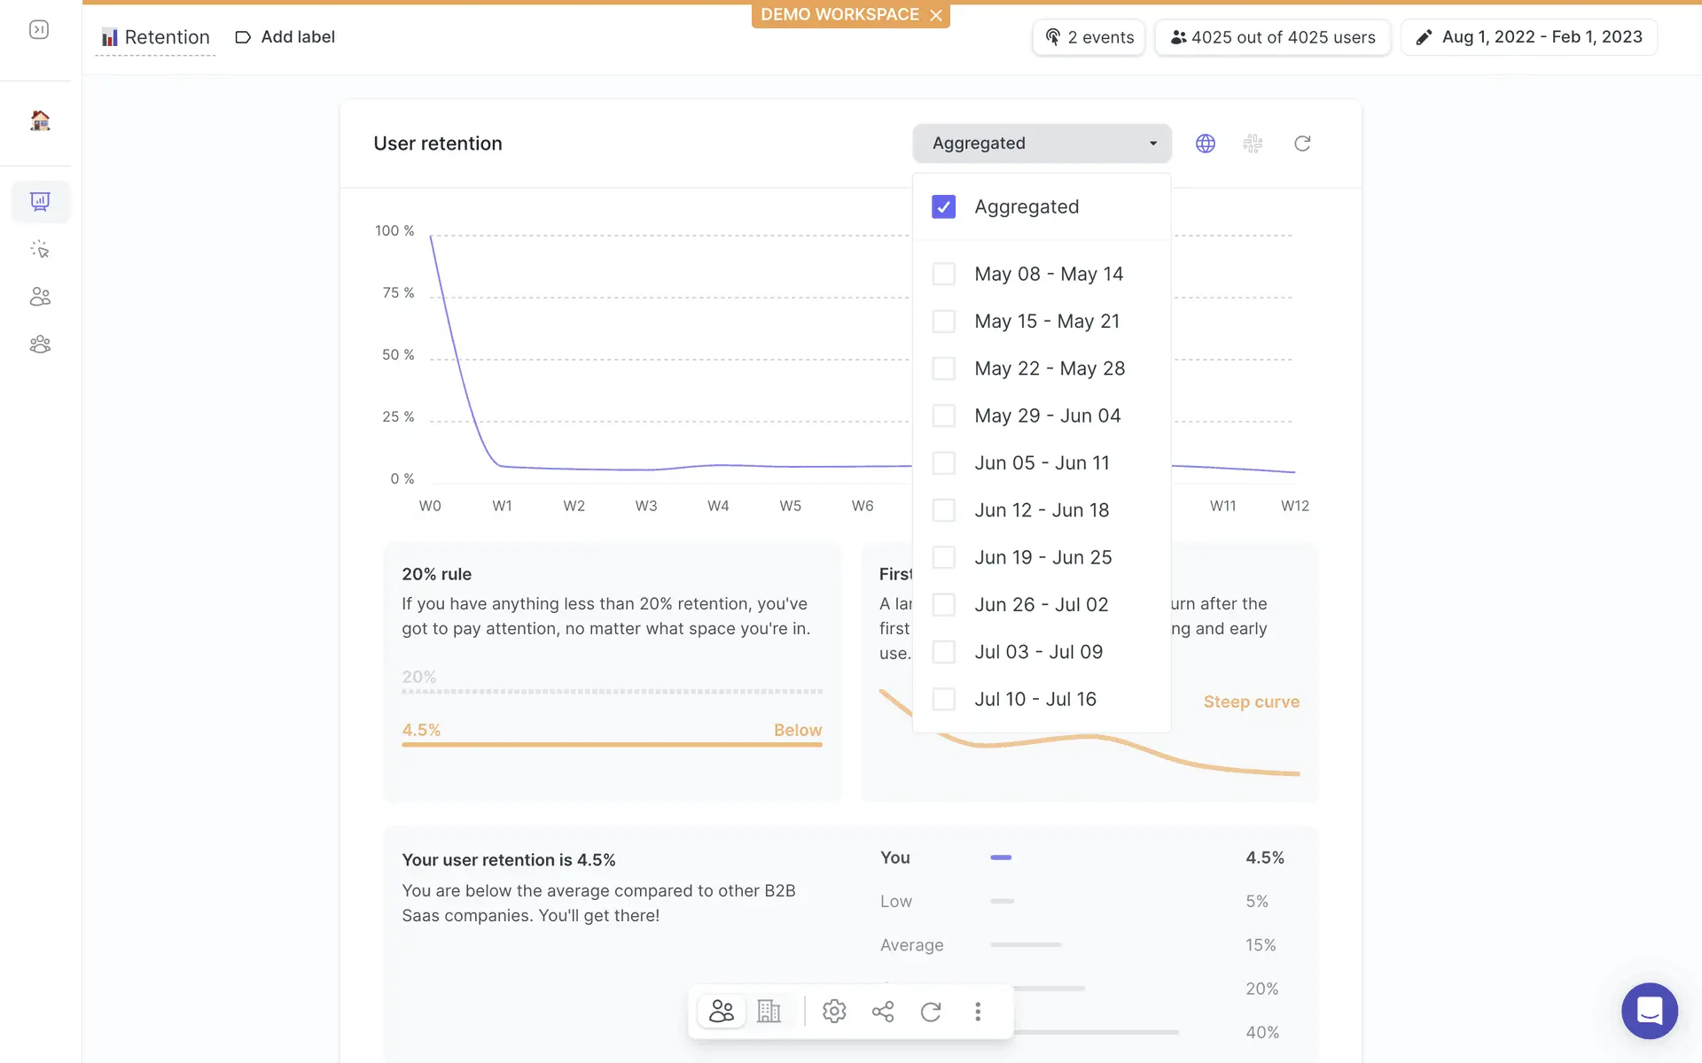
Task: Check the May 08 - May 14 cohort
Action: tap(944, 275)
